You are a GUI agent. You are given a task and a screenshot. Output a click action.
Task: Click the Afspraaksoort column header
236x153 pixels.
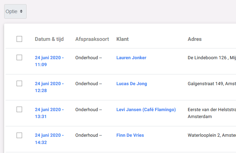92,39
